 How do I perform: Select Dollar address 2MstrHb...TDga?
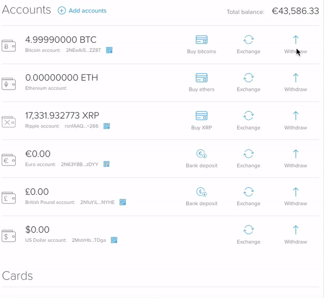89,240
